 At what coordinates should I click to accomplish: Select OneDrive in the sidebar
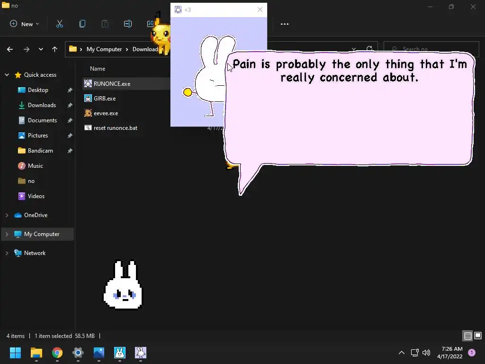(x=36, y=215)
